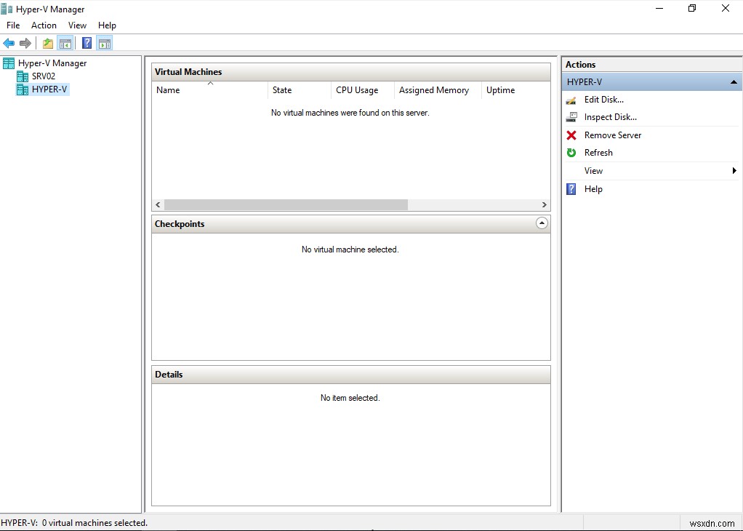Click the Virtual Machines horizontal scrollbar thumb

pyautogui.click(x=286, y=205)
